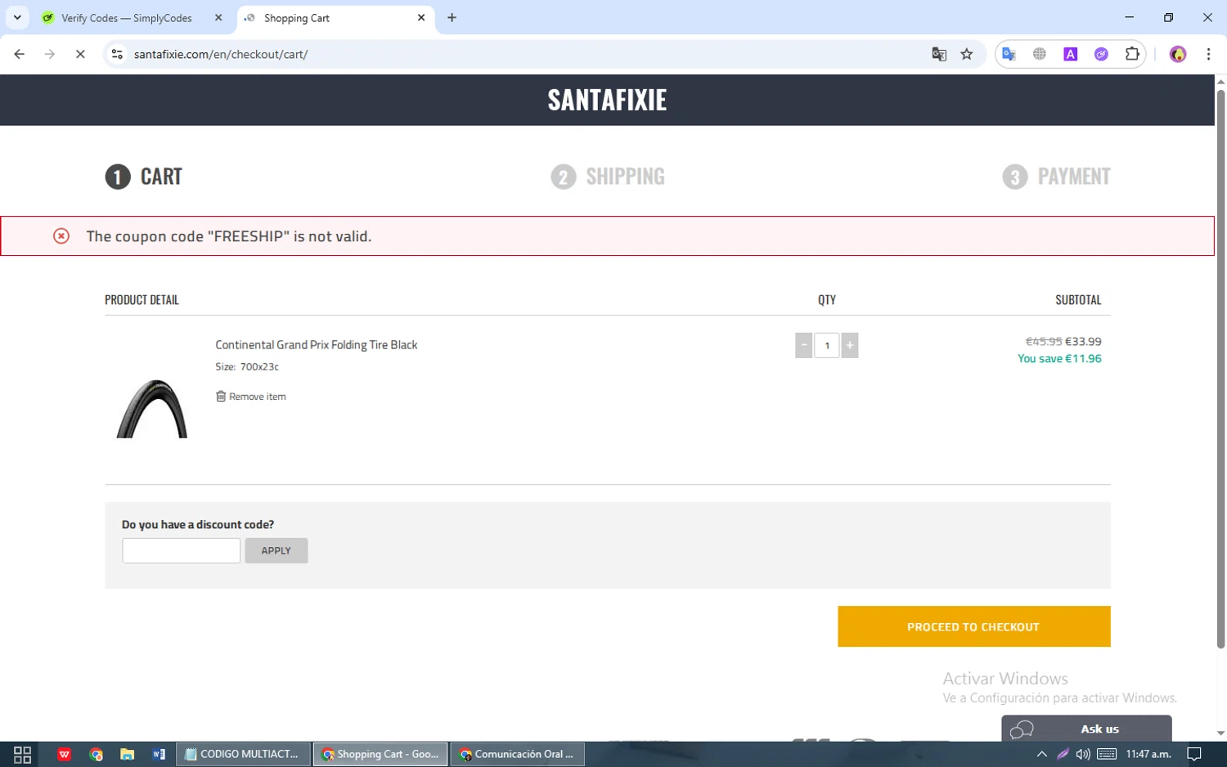The width and height of the screenshot is (1227, 767).
Task: Open the purple circular extension icon
Action: [1101, 54]
